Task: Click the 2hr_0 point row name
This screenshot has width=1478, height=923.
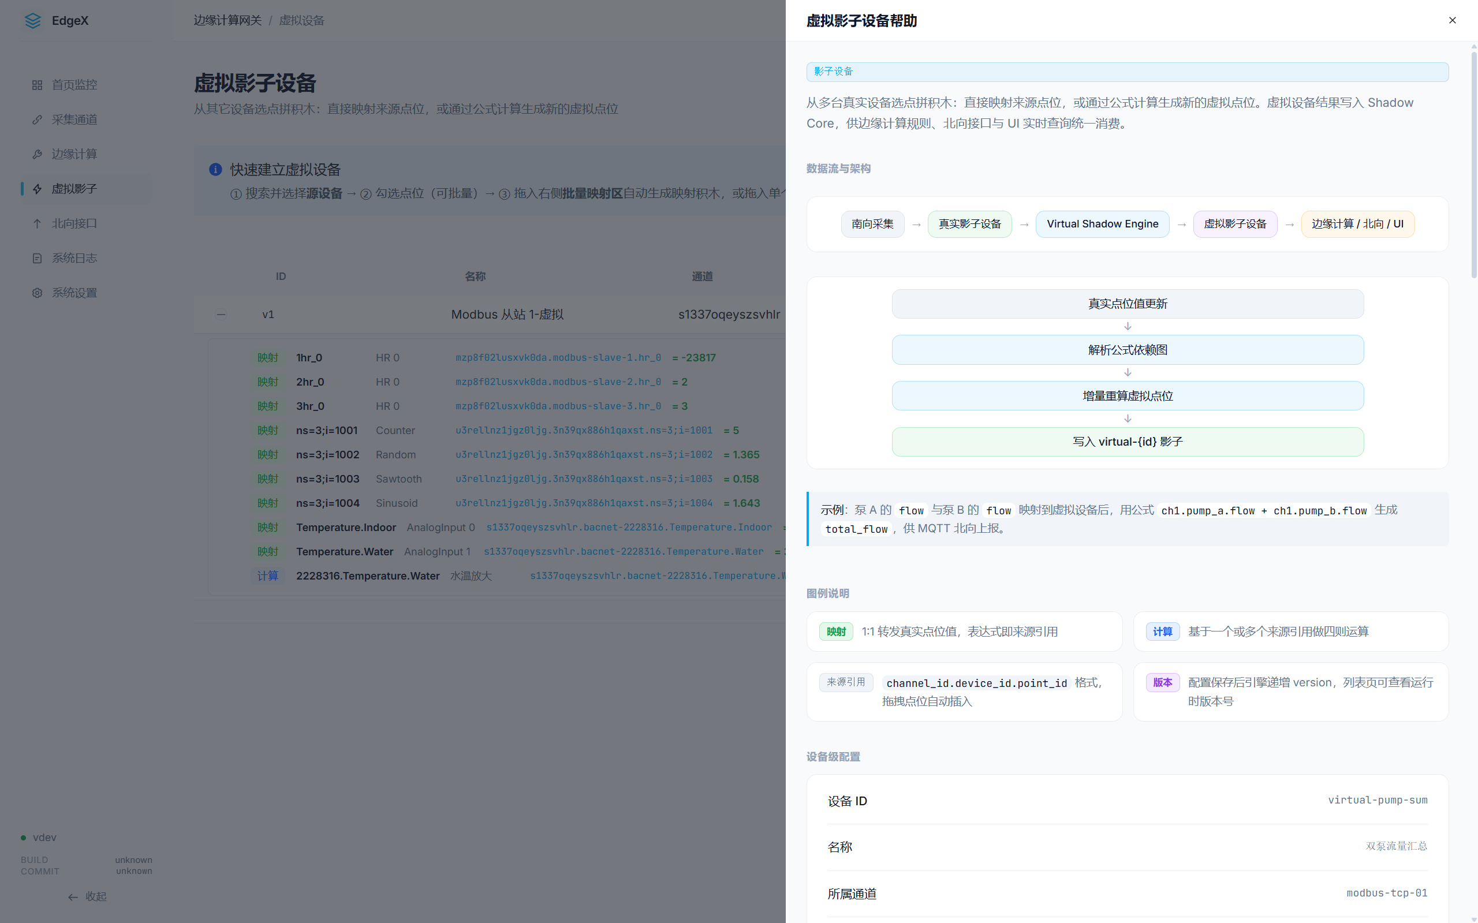Action: click(310, 382)
